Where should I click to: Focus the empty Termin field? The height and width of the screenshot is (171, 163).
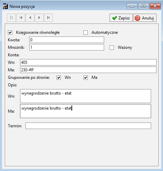(88, 126)
